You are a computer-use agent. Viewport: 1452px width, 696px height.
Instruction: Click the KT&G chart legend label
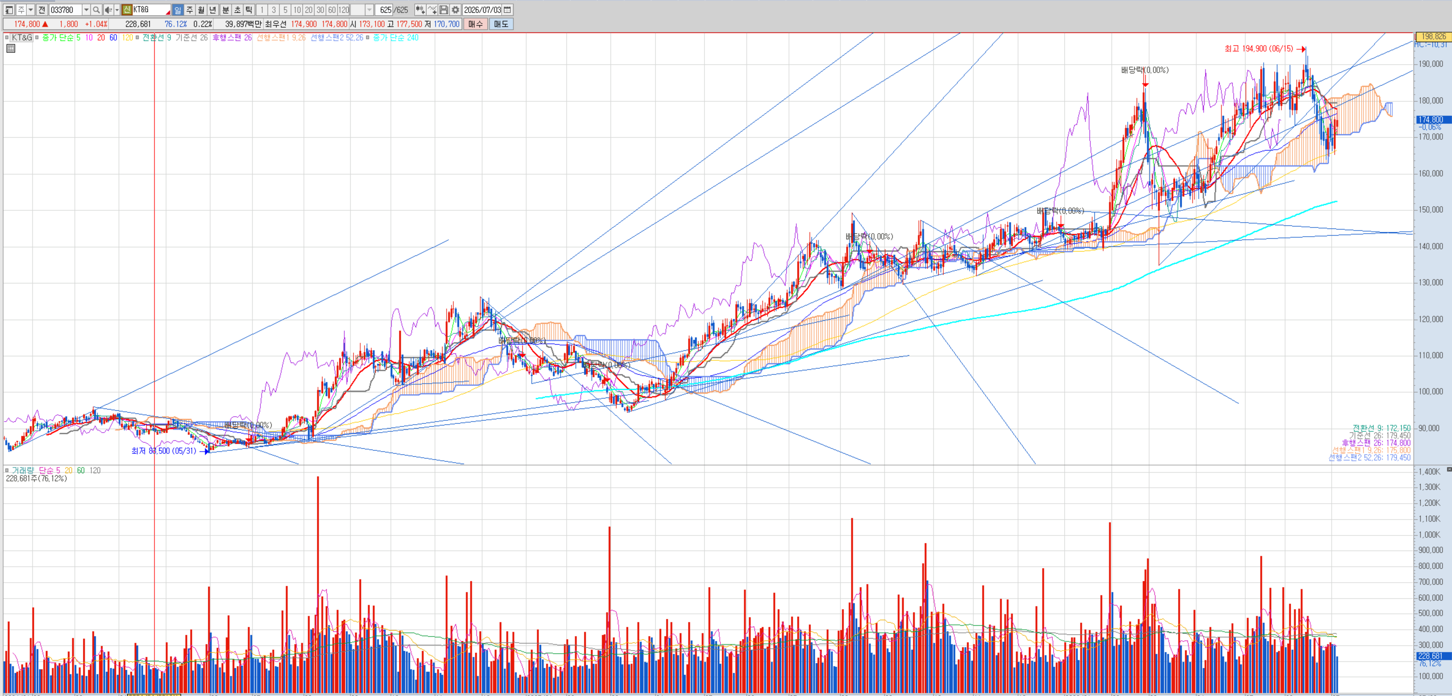22,38
